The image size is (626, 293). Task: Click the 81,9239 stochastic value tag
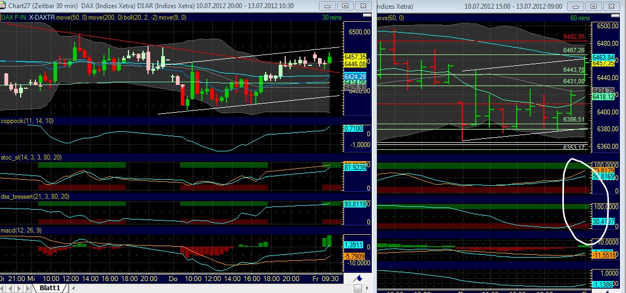click(x=355, y=168)
